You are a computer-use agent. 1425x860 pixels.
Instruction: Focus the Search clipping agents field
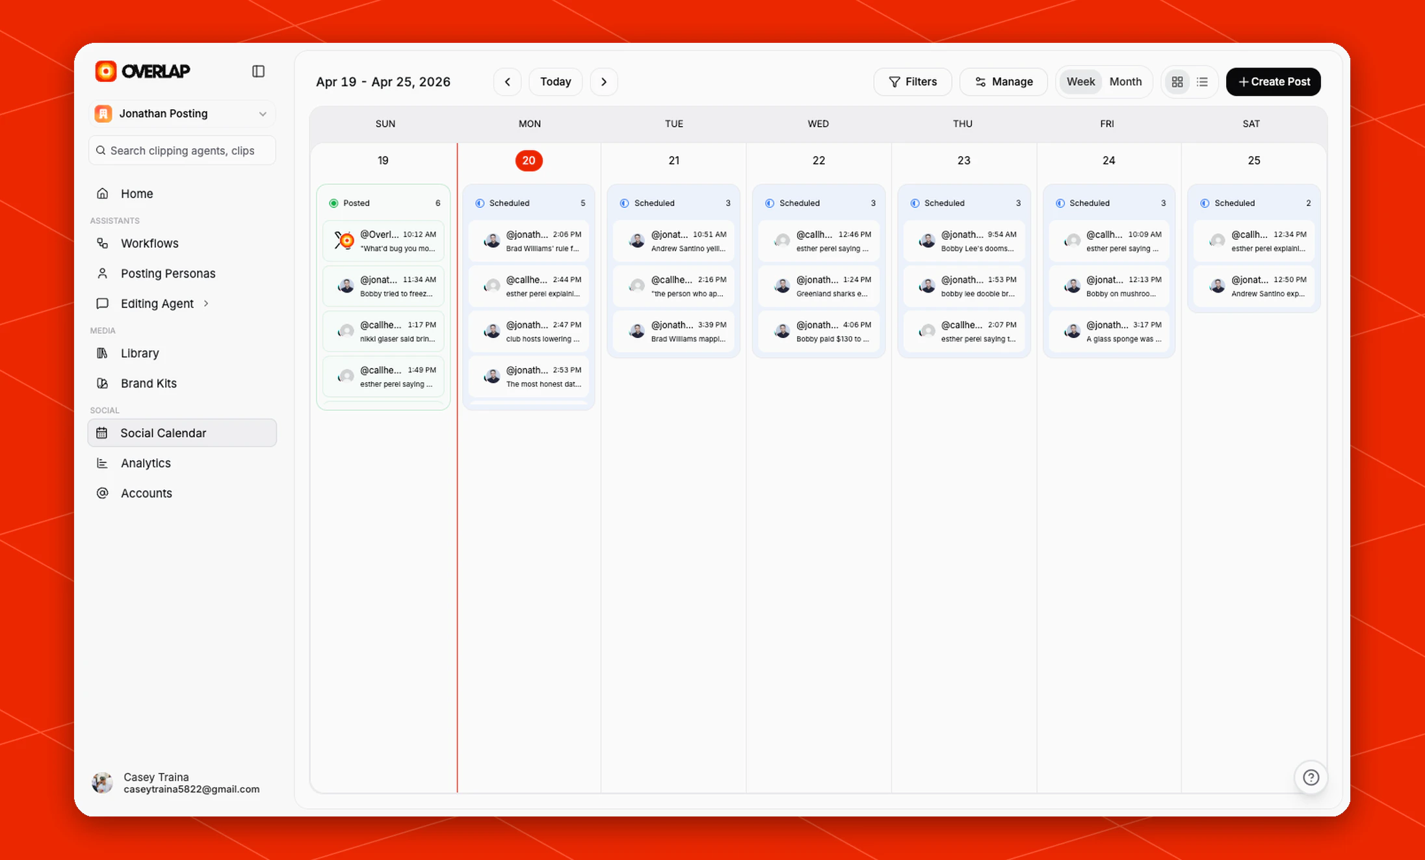tap(182, 150)
